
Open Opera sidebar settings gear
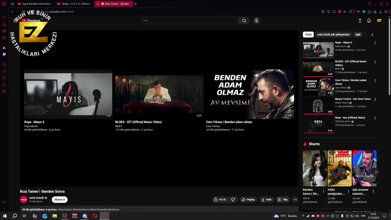[x=4, y=91]
